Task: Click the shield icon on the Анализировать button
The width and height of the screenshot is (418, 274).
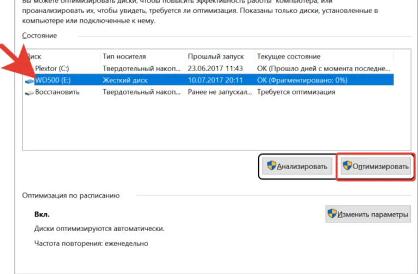Action: point(272,166)
